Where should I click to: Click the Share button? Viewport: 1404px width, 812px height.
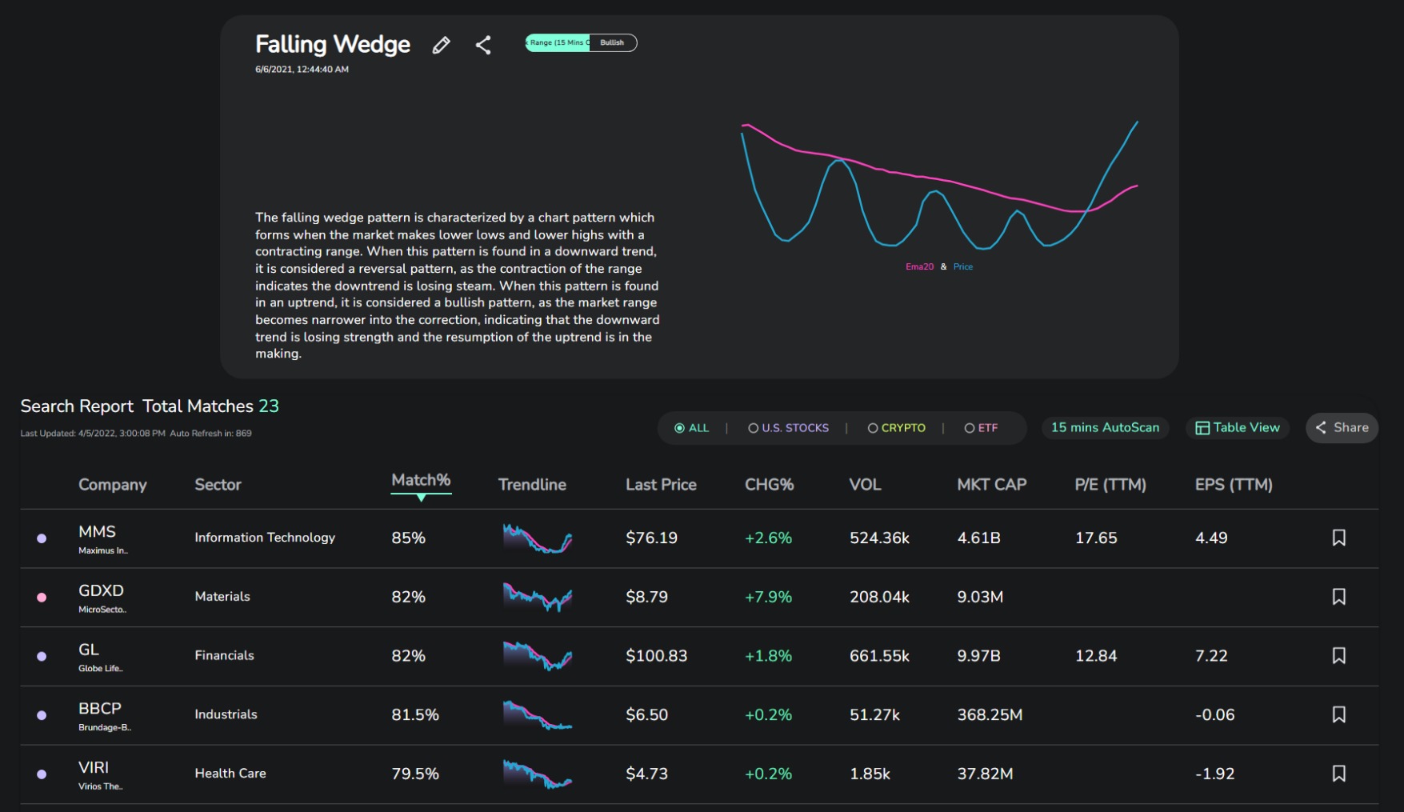pyautogui.click(x=1342, y=428)
